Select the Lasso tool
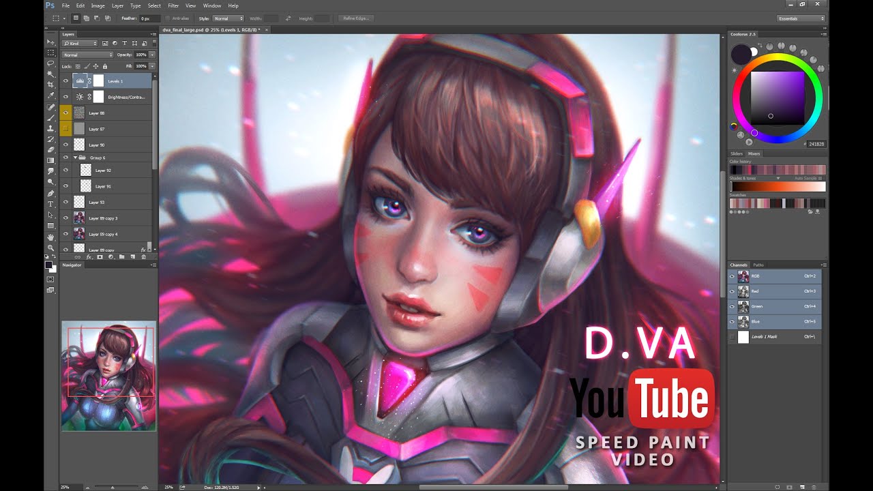This screenshot has height=491, width=873. coord(50,63)
